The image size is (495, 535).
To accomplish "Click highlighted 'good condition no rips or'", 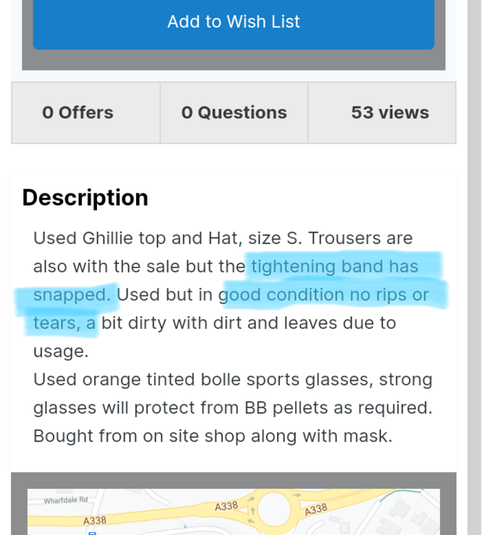I will pos(324,295).
